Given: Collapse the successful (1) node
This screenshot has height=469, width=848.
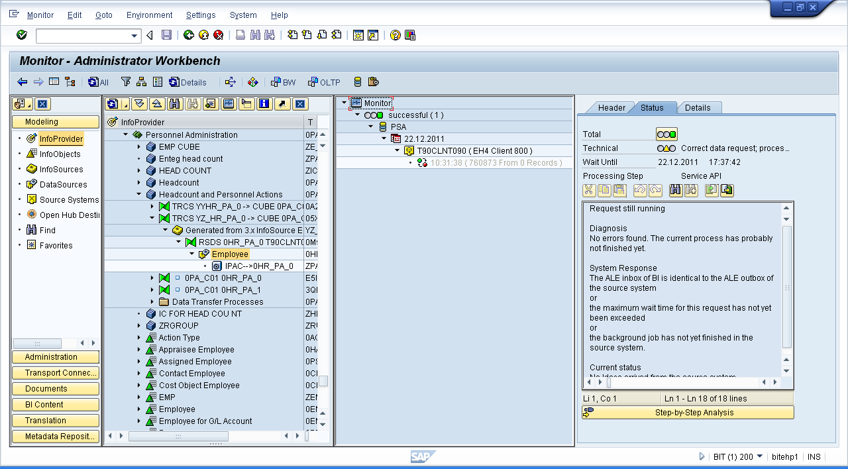Looking at the screenshot, I should point(358,115).
